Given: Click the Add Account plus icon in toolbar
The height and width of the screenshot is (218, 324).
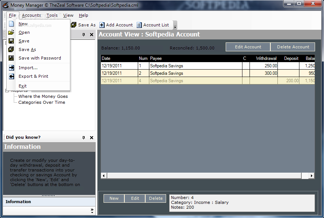Looking at the screenshot, I should (x=102, y=25).
